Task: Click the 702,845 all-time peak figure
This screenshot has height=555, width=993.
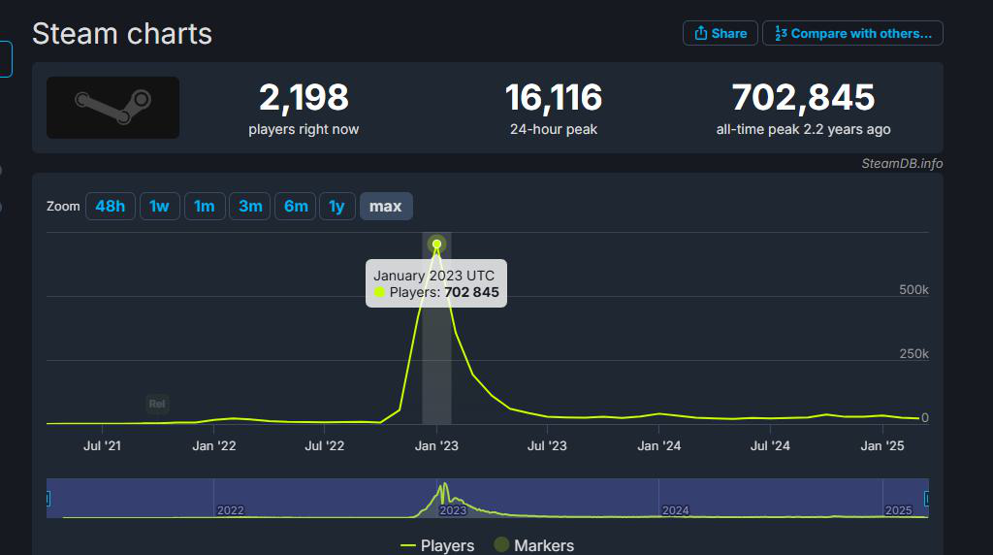Action: pos(803,98)
